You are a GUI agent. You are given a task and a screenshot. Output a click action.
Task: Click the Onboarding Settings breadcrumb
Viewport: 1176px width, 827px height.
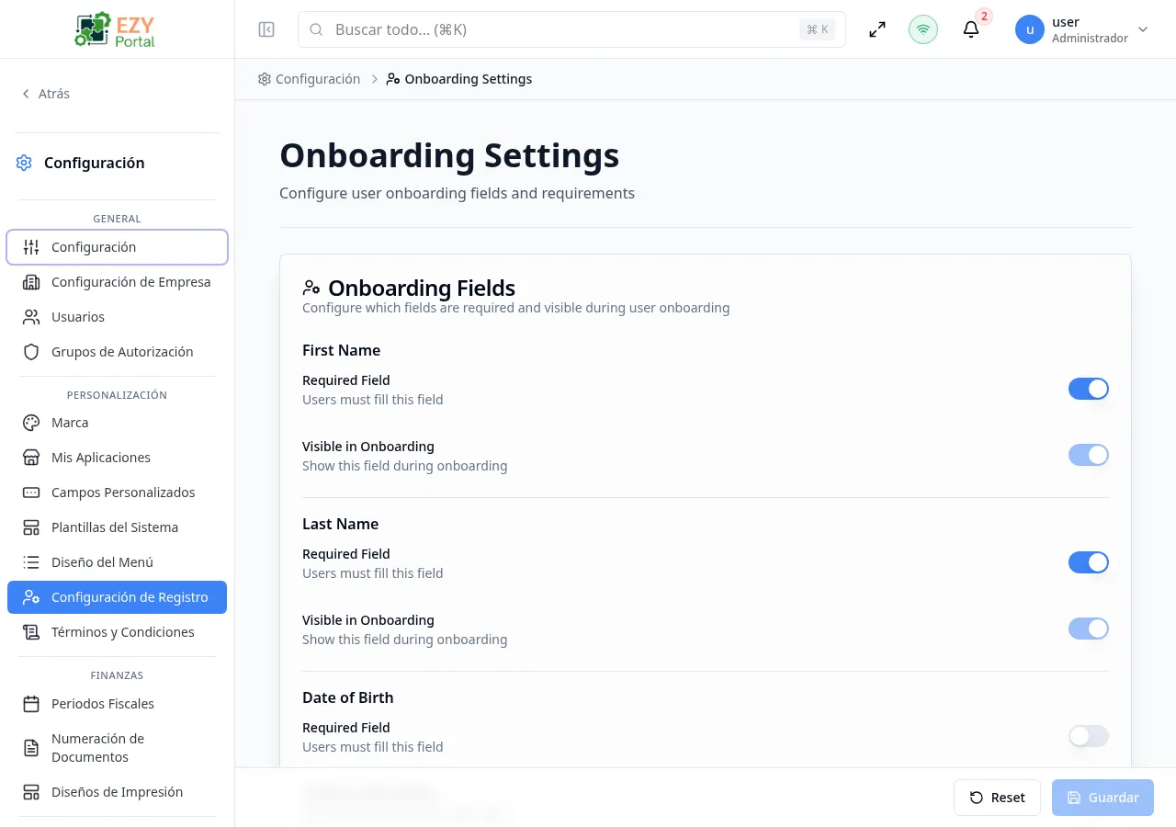click(459, 79)
